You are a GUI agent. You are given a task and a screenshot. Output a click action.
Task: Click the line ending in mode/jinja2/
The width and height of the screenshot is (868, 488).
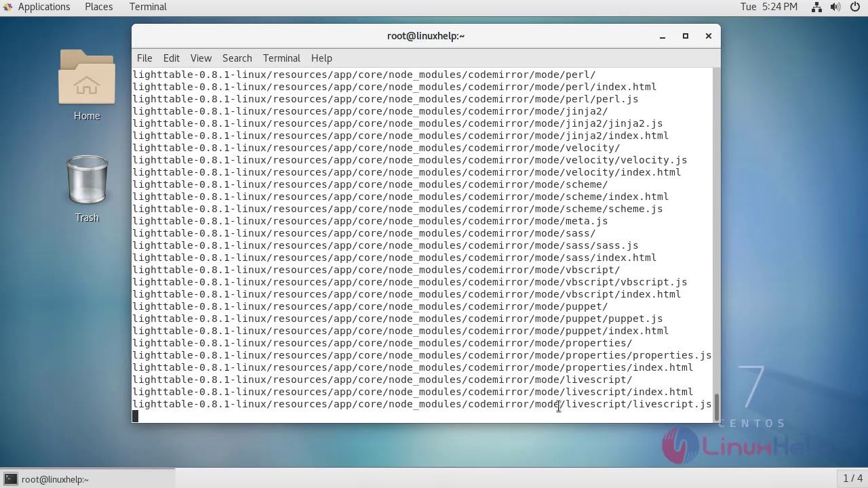pyautogui.click(x=370, y=111)
